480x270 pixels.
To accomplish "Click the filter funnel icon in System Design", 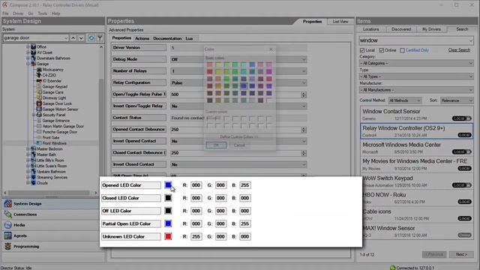I will point(100,38).
